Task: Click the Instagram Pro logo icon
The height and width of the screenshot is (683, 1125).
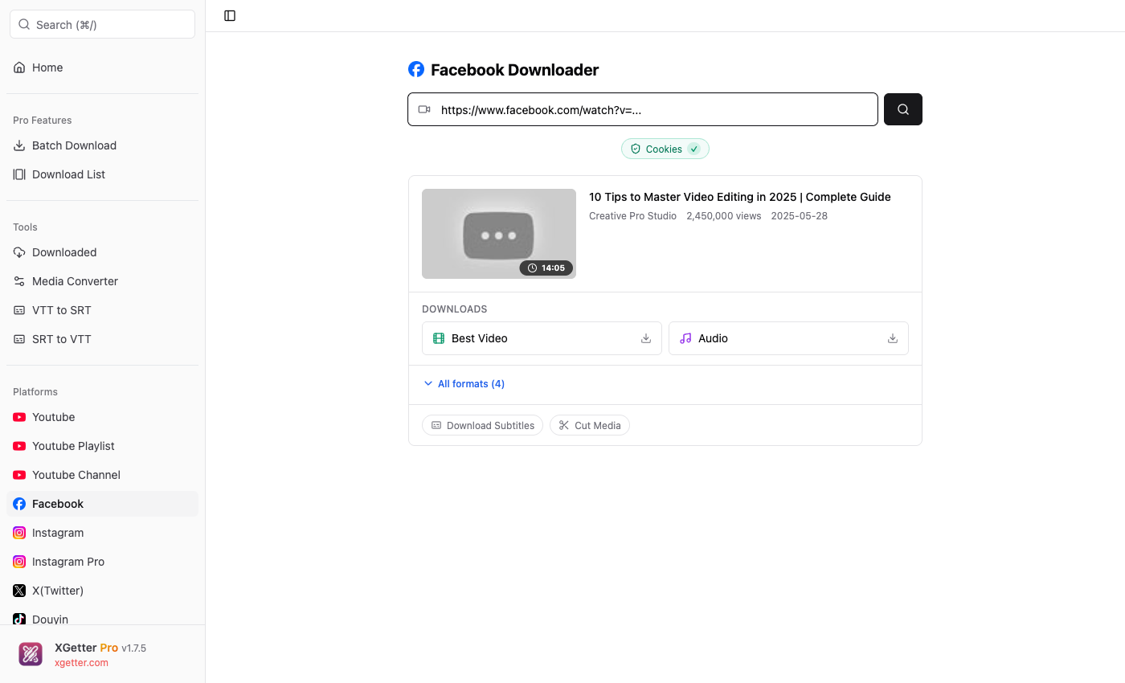Action: pos(19,562)
